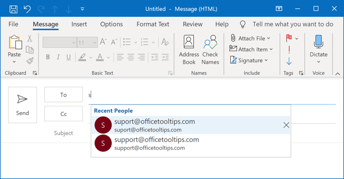344x179 pixels.
Task: Open the Address Book
Action: (189, 50)
